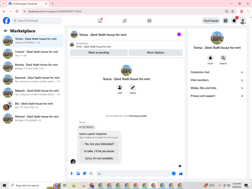
Task: Click phone number message 4195790657
Action: (x=86, y=127)
